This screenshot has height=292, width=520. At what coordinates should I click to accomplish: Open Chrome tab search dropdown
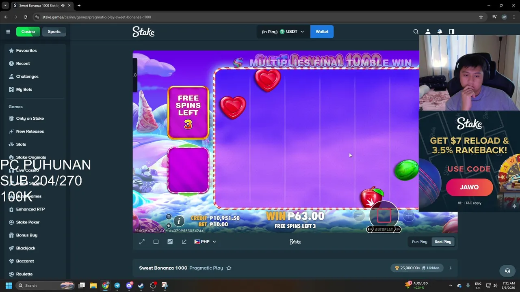[5, 6]
